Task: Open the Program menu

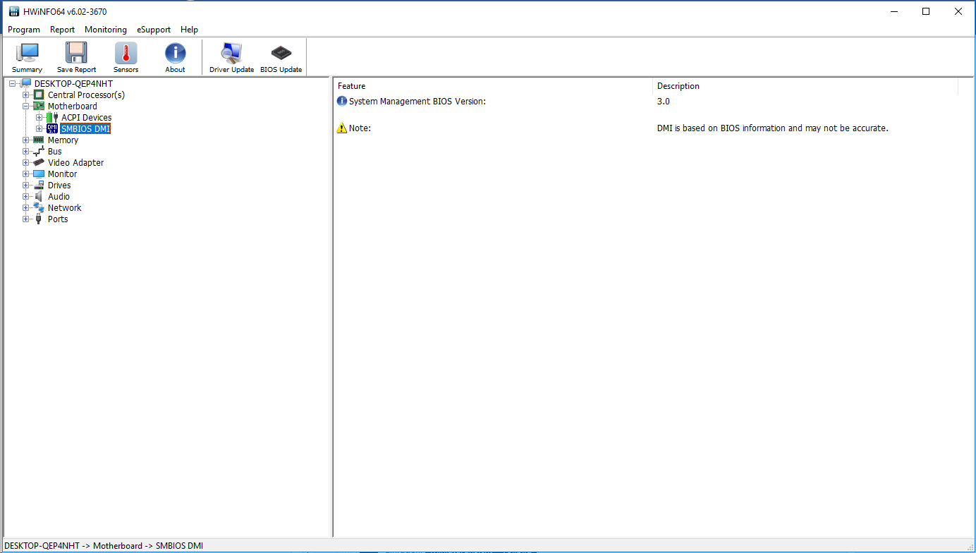Action: pos(24,30)
